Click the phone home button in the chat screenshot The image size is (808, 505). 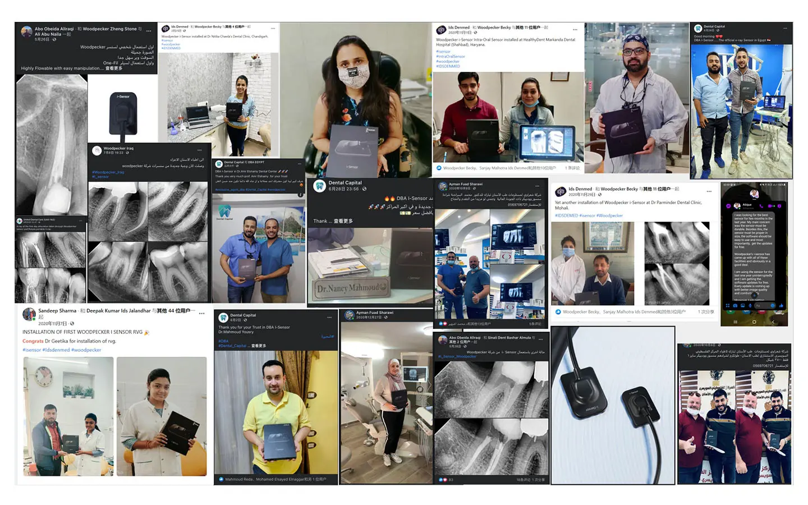(754, 322)
